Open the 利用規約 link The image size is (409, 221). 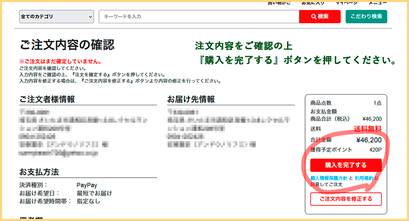364,178
